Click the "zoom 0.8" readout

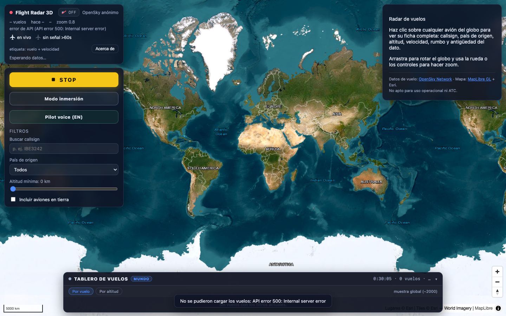click(66, 22)
